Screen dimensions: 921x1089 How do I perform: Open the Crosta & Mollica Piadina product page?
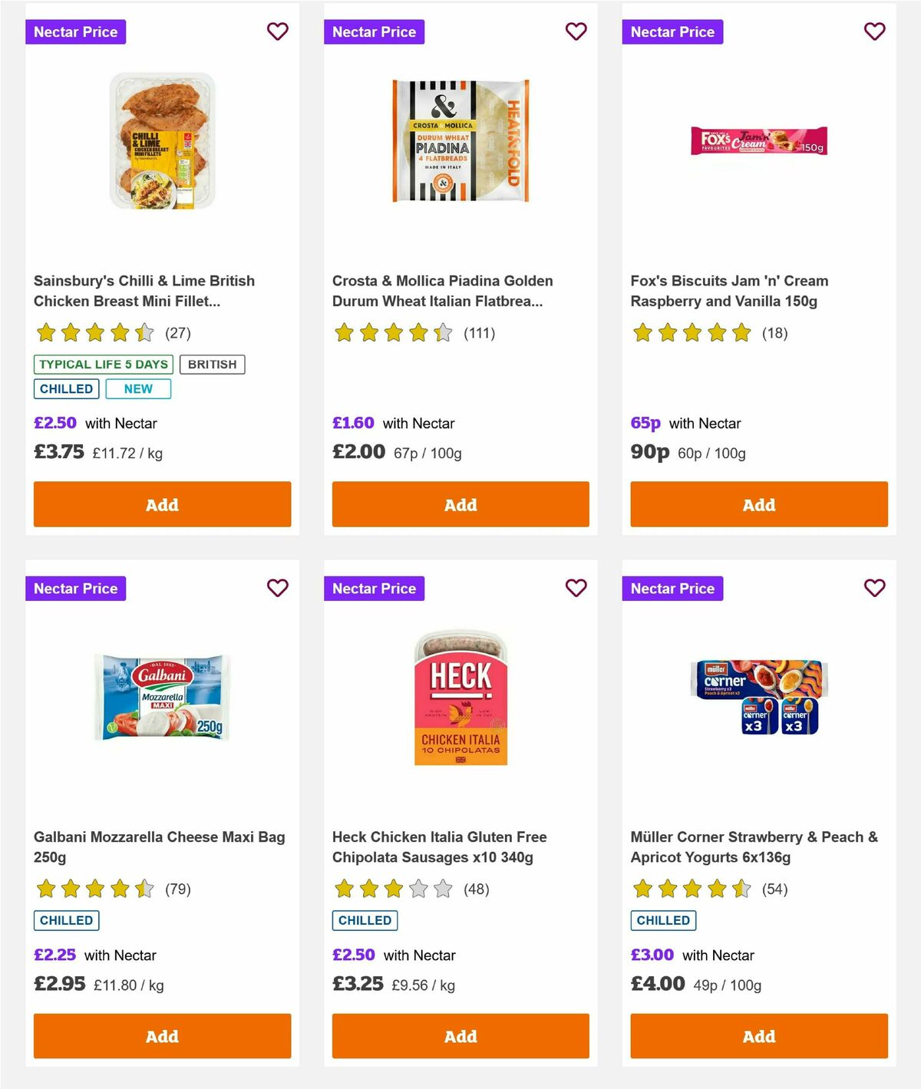(x=441, y=291)
